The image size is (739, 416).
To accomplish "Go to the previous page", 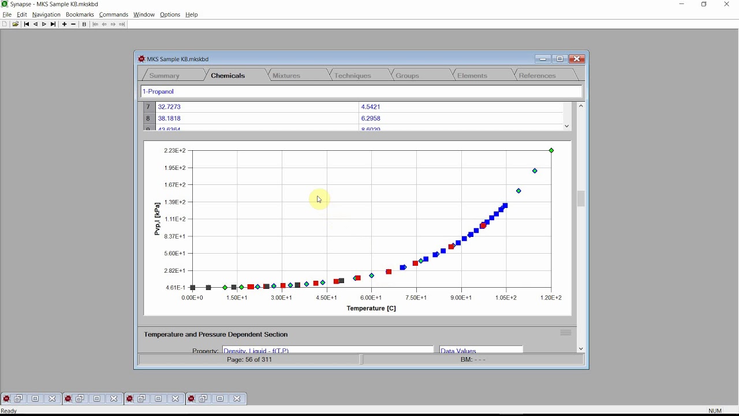I will [x=35, y=24].
